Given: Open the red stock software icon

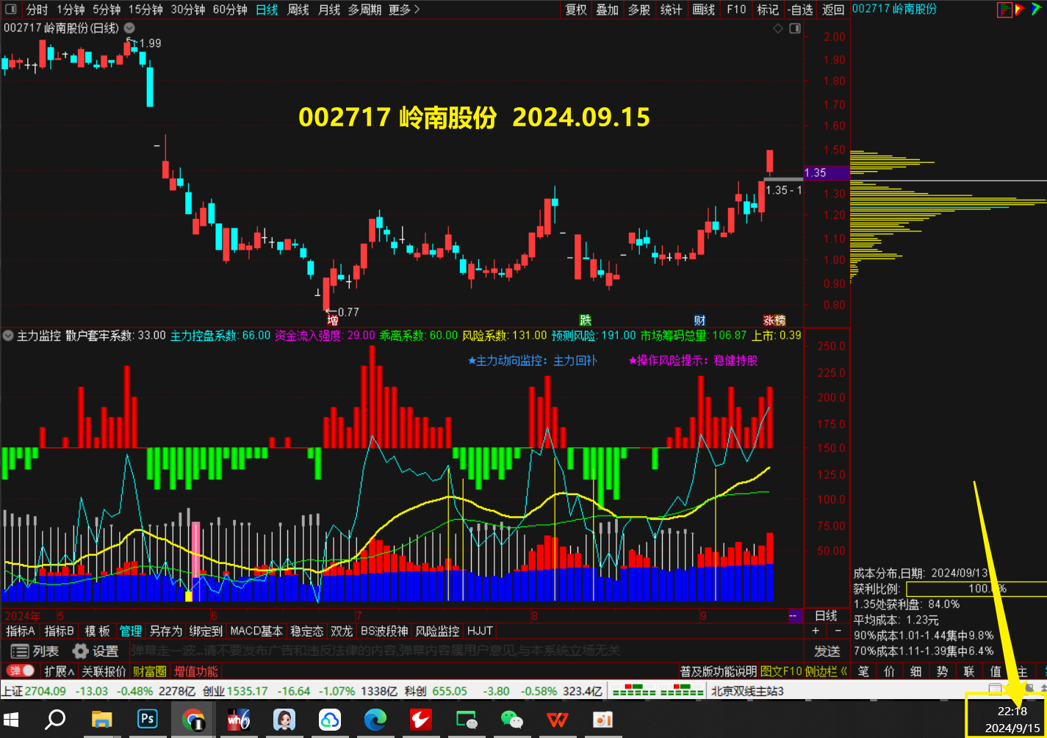Looking at the screenshot, I should coord(420,719).
